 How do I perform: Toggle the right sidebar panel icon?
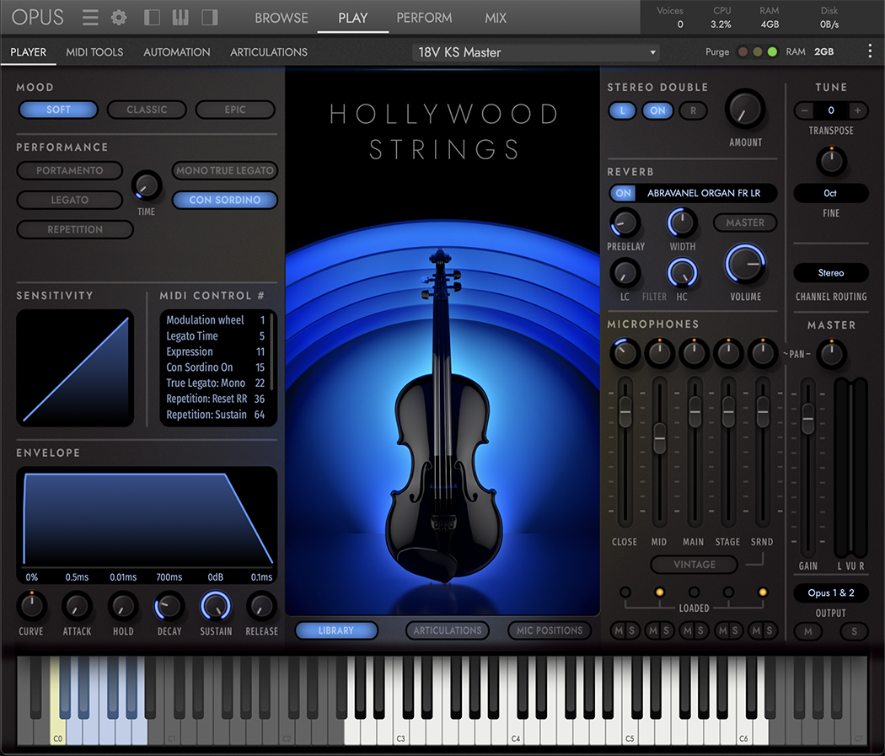click(209, 17)
